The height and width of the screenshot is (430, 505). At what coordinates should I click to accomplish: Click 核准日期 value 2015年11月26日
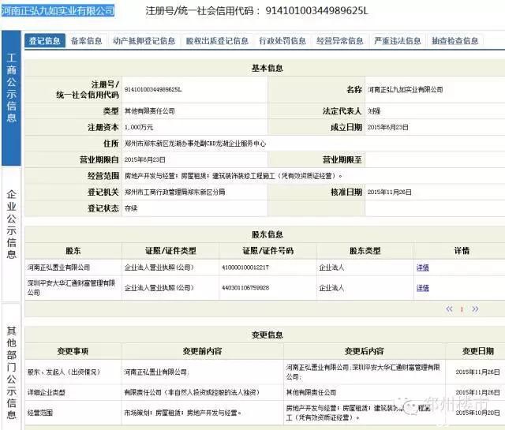(389, 193)
